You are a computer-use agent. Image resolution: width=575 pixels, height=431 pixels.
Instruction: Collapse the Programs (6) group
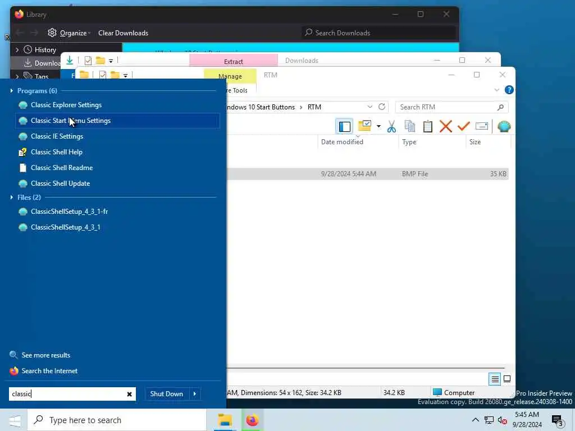coord(12,90)
